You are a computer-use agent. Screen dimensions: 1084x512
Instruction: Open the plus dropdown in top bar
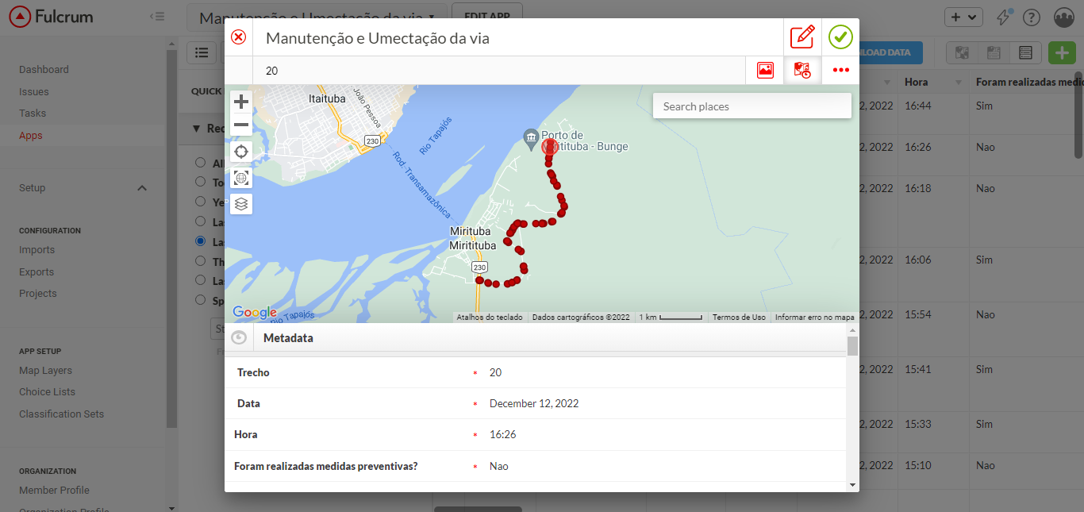pyautogui.click(x=963, y=17)
